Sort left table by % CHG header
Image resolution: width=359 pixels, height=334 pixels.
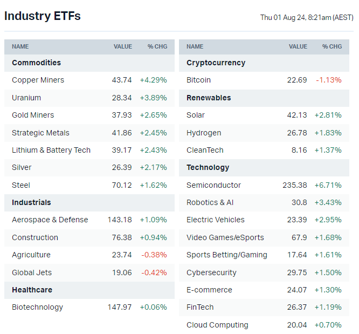point(157,46)
